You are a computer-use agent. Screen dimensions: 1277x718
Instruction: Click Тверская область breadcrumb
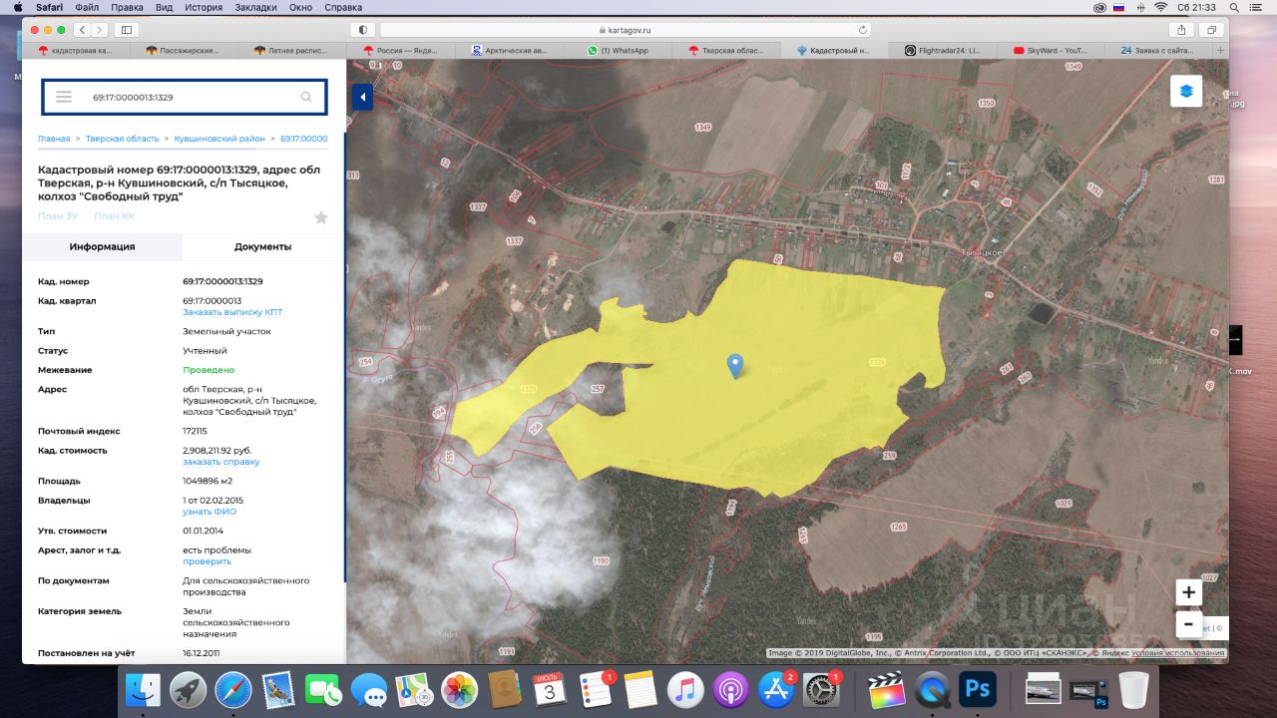122,139
